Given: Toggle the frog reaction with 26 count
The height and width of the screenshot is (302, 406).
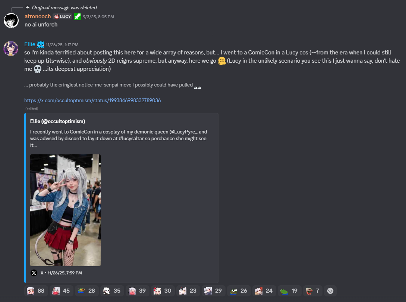Looking at the screenshot, I should coord(239,290).
